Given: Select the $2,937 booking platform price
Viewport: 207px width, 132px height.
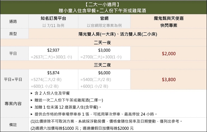Looking at the screenshot, I should pyautogui.click(x=54, y=51).
